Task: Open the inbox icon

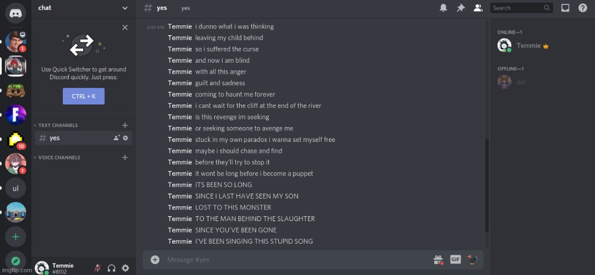Action: [565, 8]
